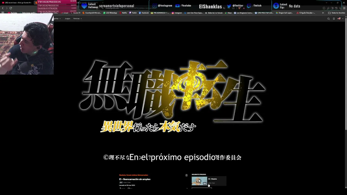Open the Maps bookmark
The height and width of the screenshot is (195, 347).
[228, 13]
